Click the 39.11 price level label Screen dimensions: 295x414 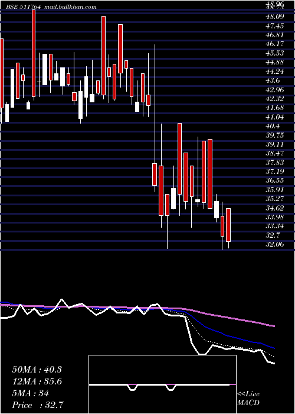[275, 144]
